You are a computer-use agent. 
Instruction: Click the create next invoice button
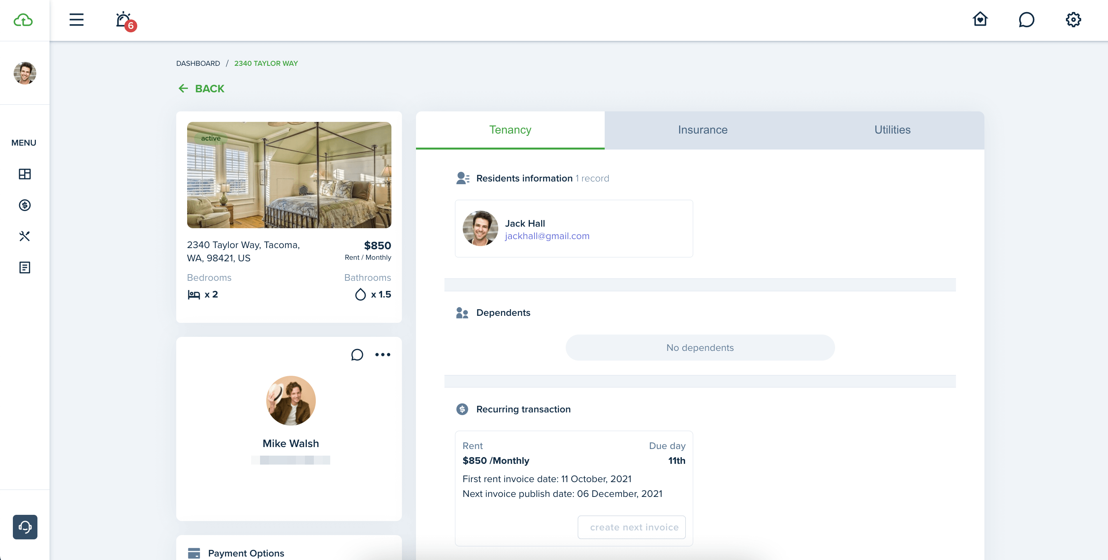point(632,527)
